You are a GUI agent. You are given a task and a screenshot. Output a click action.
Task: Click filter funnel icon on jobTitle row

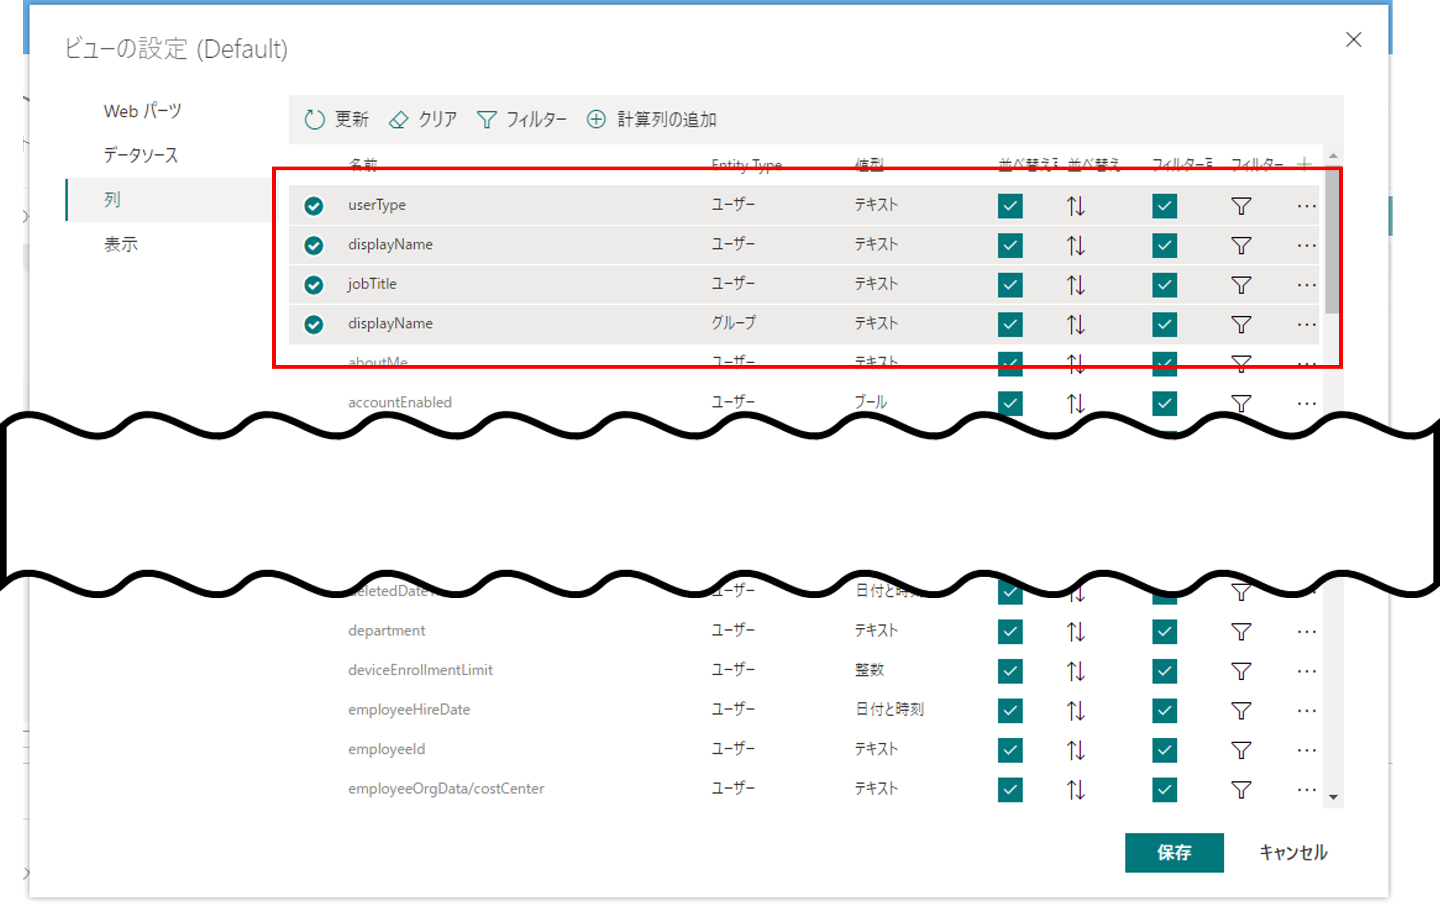point(1241,285)
